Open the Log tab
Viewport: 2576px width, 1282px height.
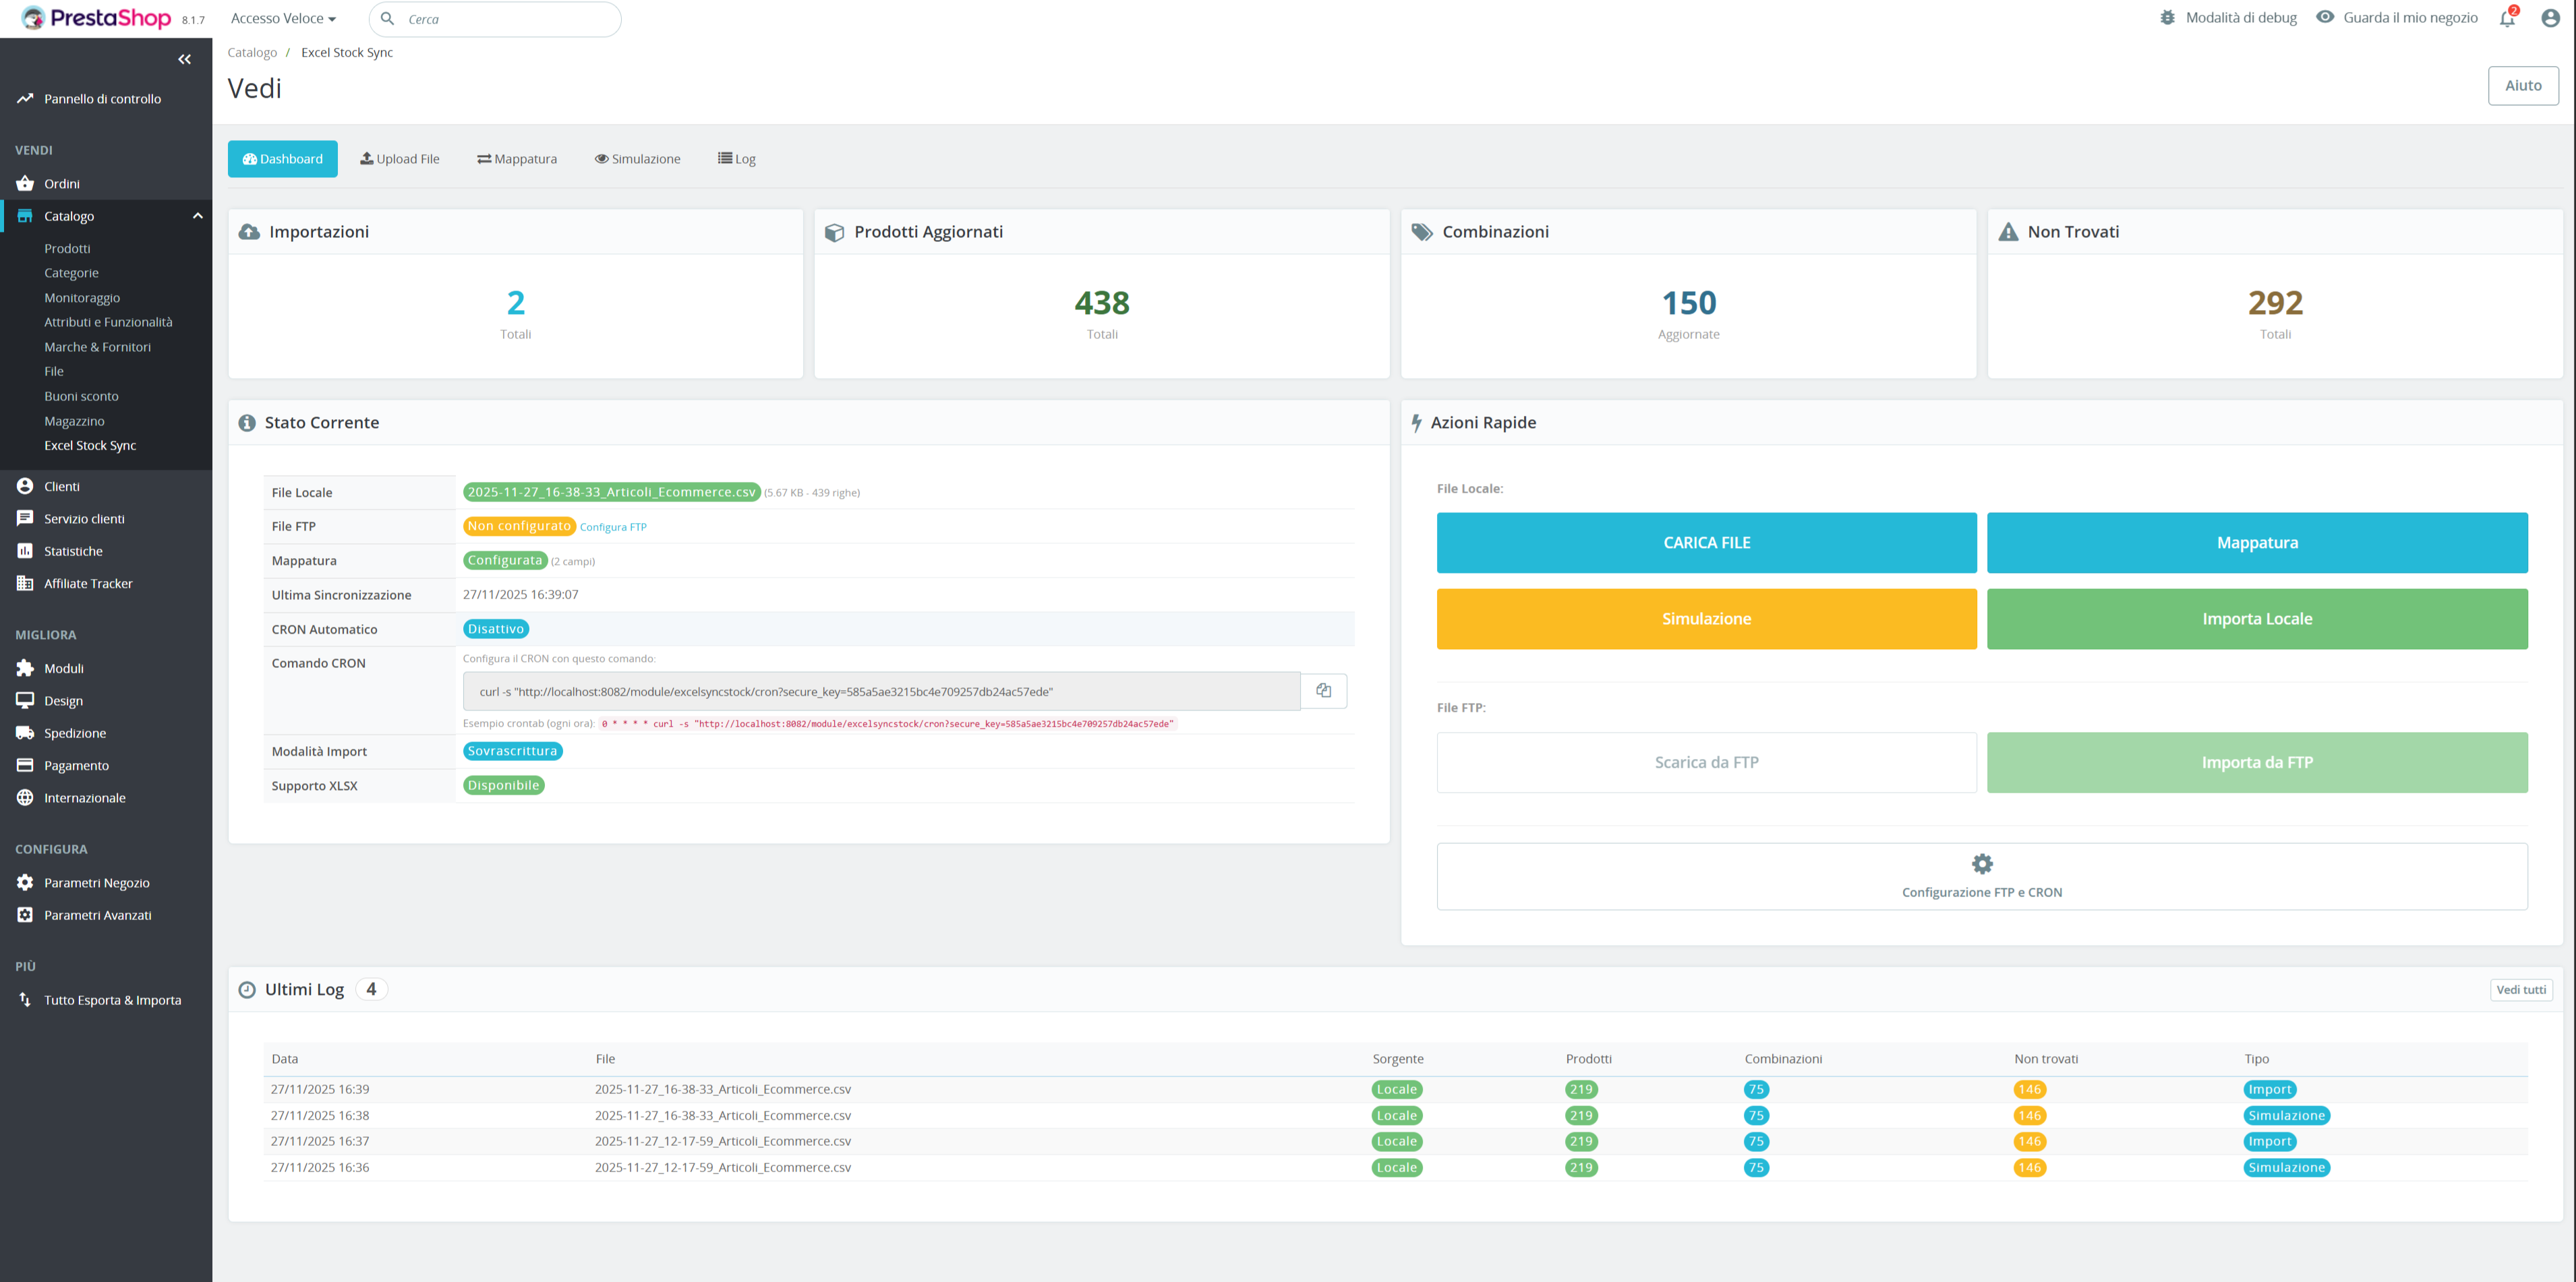(736, 158)
